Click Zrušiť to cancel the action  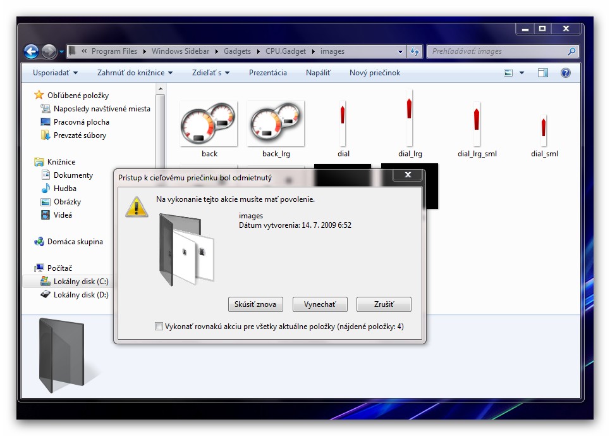[x=384, y=304]
